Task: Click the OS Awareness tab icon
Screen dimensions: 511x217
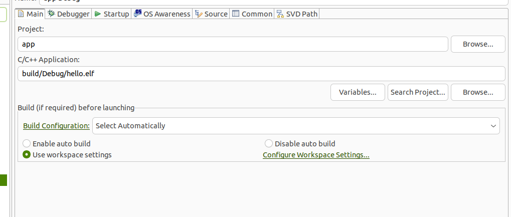Action: point(138,14)
